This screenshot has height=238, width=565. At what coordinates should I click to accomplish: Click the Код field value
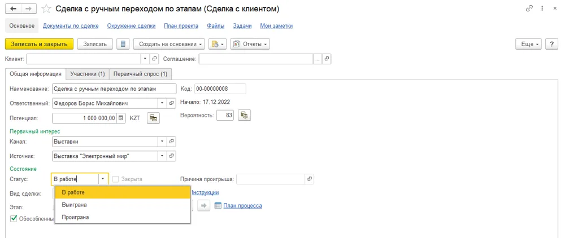pos(220,89)
